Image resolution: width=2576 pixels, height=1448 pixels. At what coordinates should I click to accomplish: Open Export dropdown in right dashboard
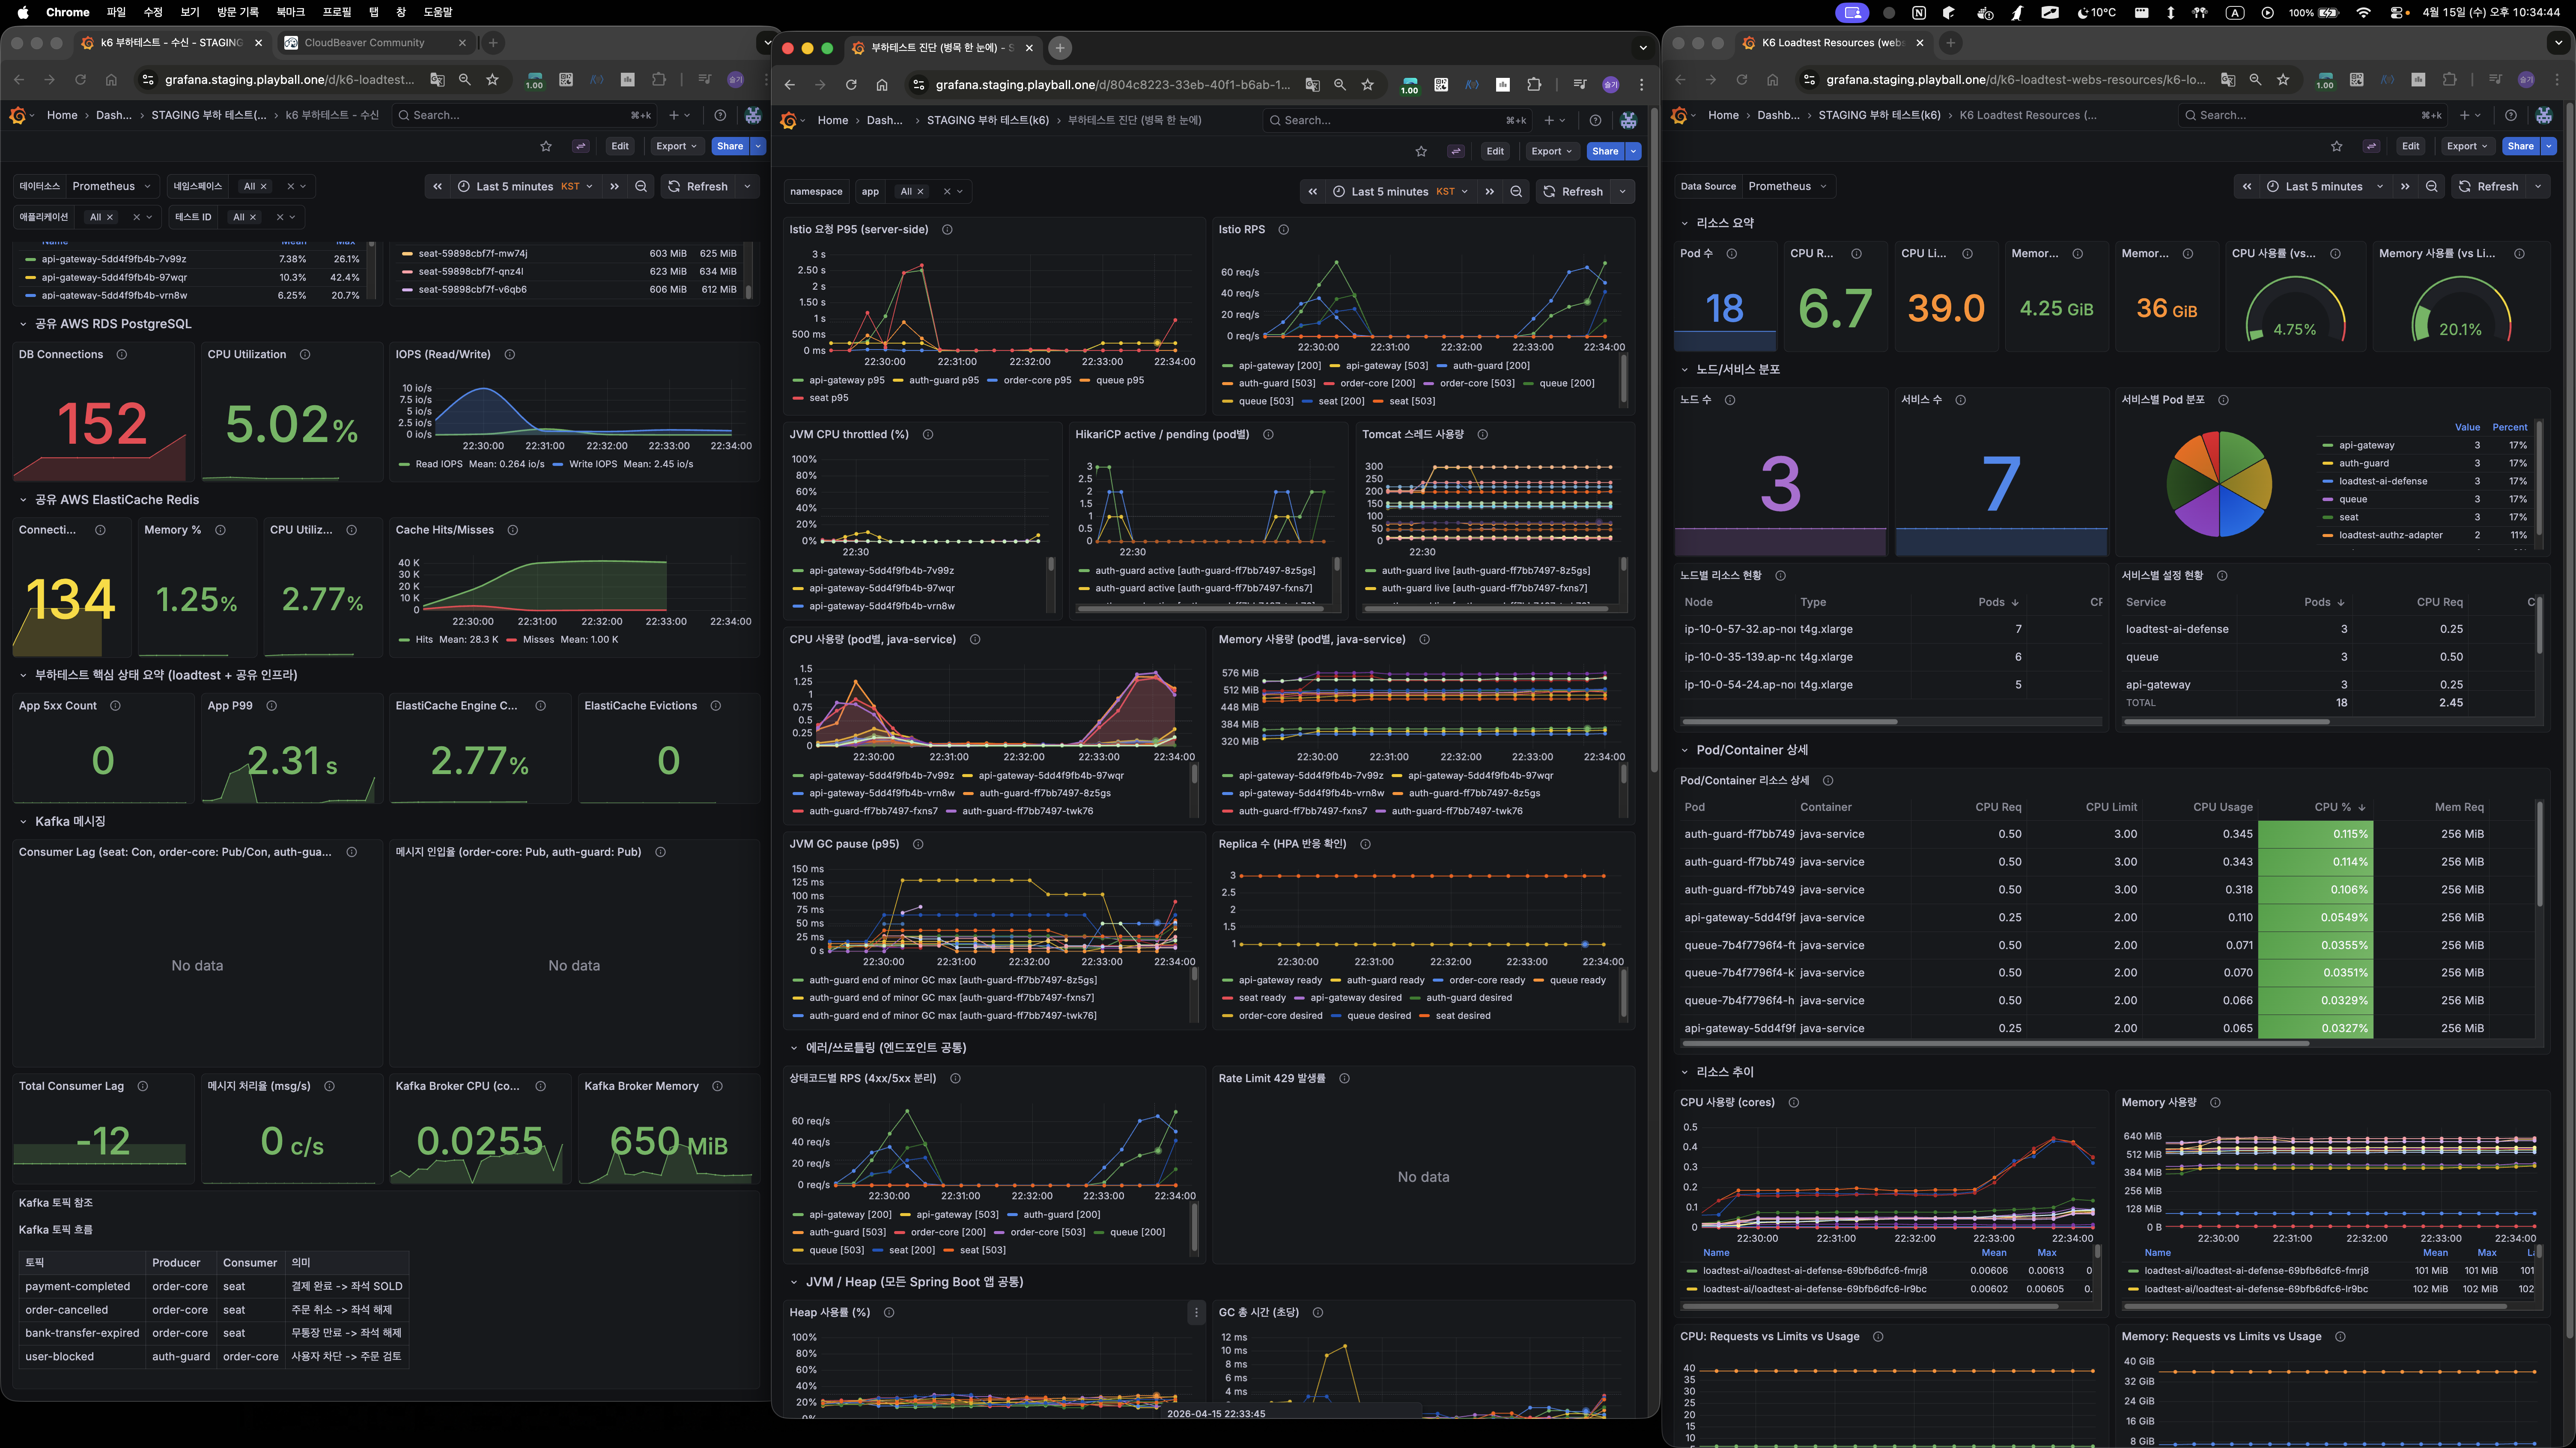(2466, 146)
